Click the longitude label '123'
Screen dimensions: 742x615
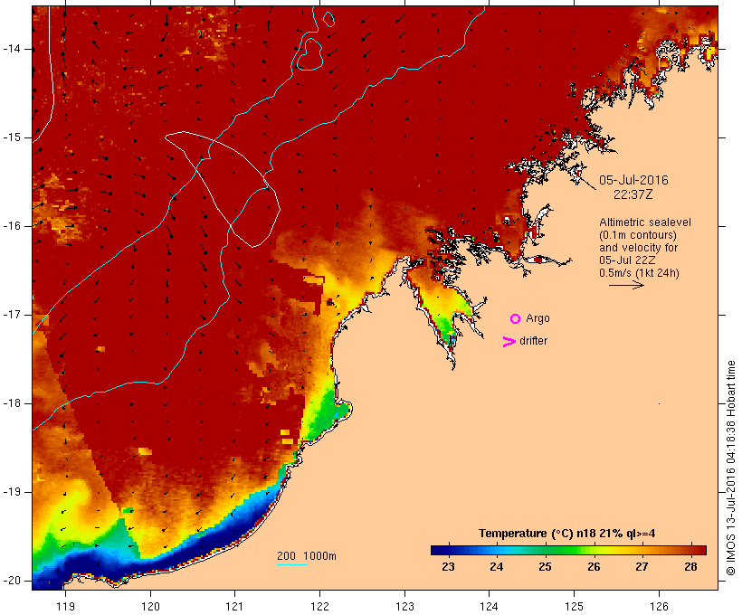[404, 606]
